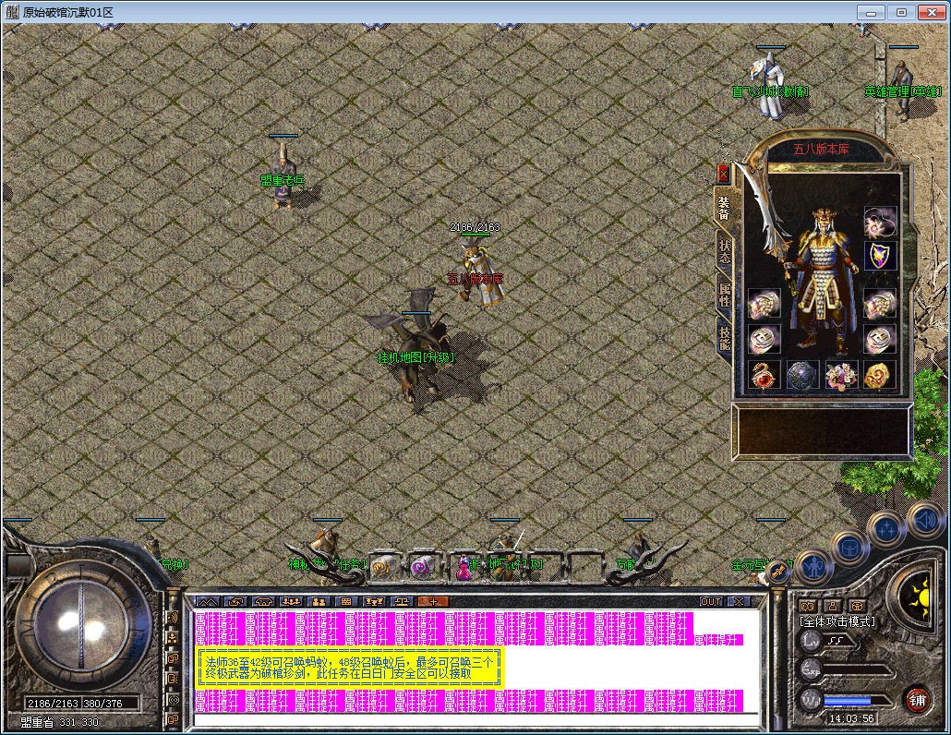Click the blue Wgt weight bar

pyautogui.click(x=846, y=700)
